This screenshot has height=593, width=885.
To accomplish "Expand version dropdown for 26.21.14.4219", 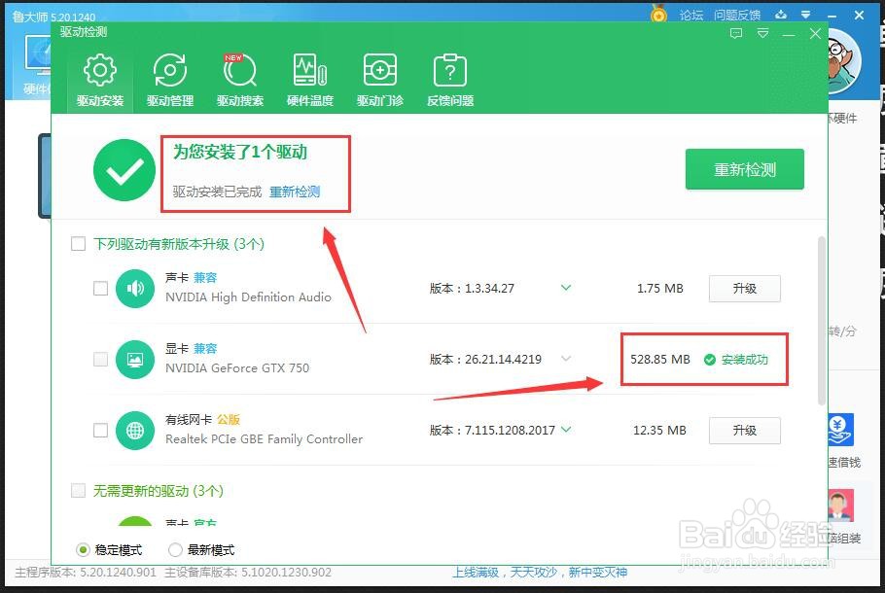I will 566,359.
